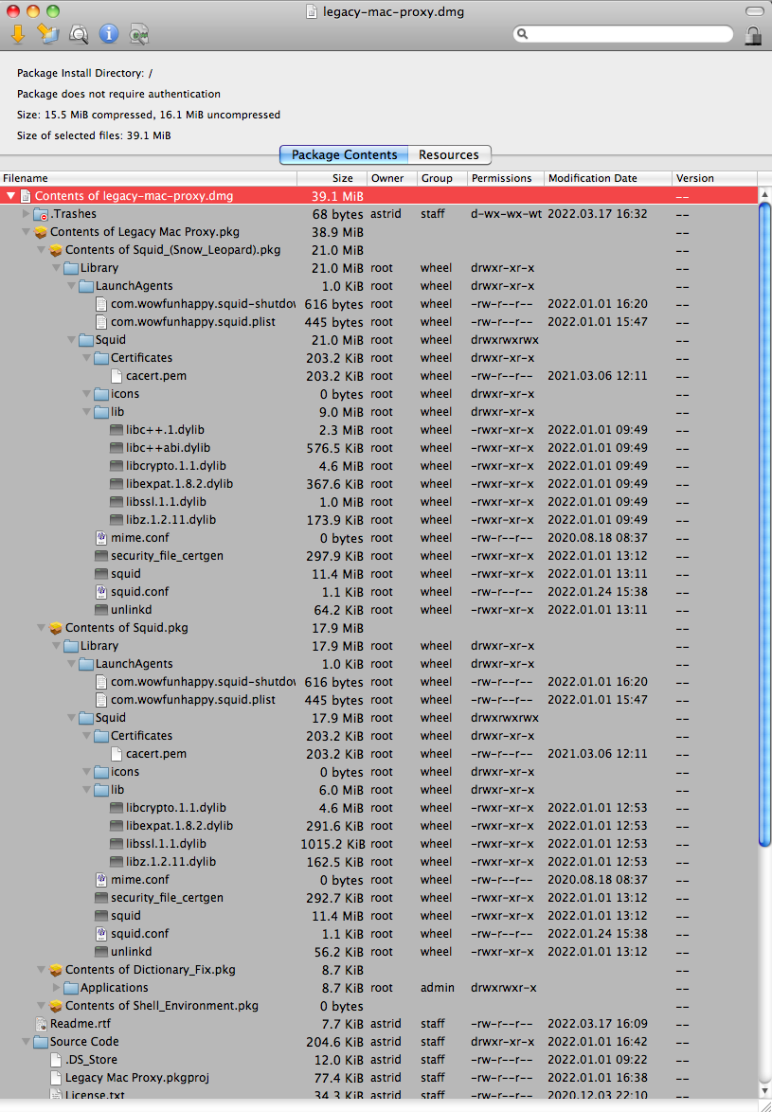The height and width of the screenshot is (1112, 772).
Task: Collapse Contents of Dictionary_Fix.pkg
Action: (x=41, y=970)
